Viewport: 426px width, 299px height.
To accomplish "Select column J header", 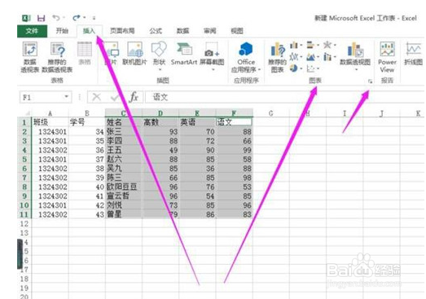I will coord(381,113).
